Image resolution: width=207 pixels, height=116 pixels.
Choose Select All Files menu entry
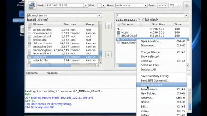(x=162, y=65)
